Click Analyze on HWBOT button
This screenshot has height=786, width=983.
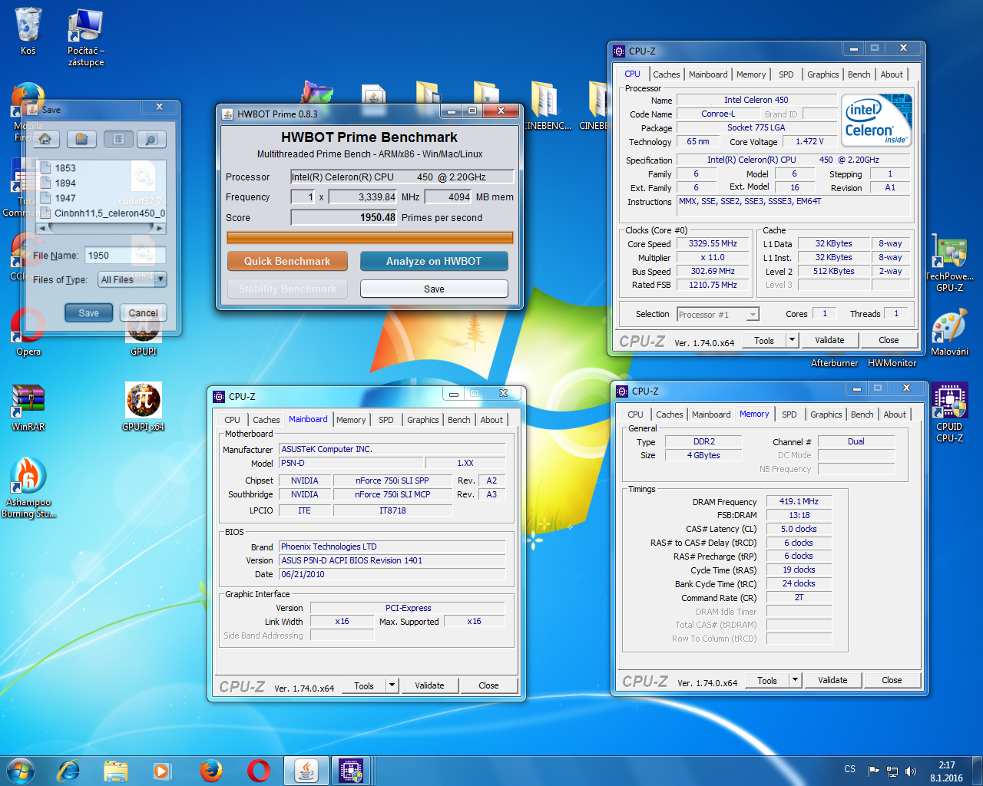coord(434,261)
